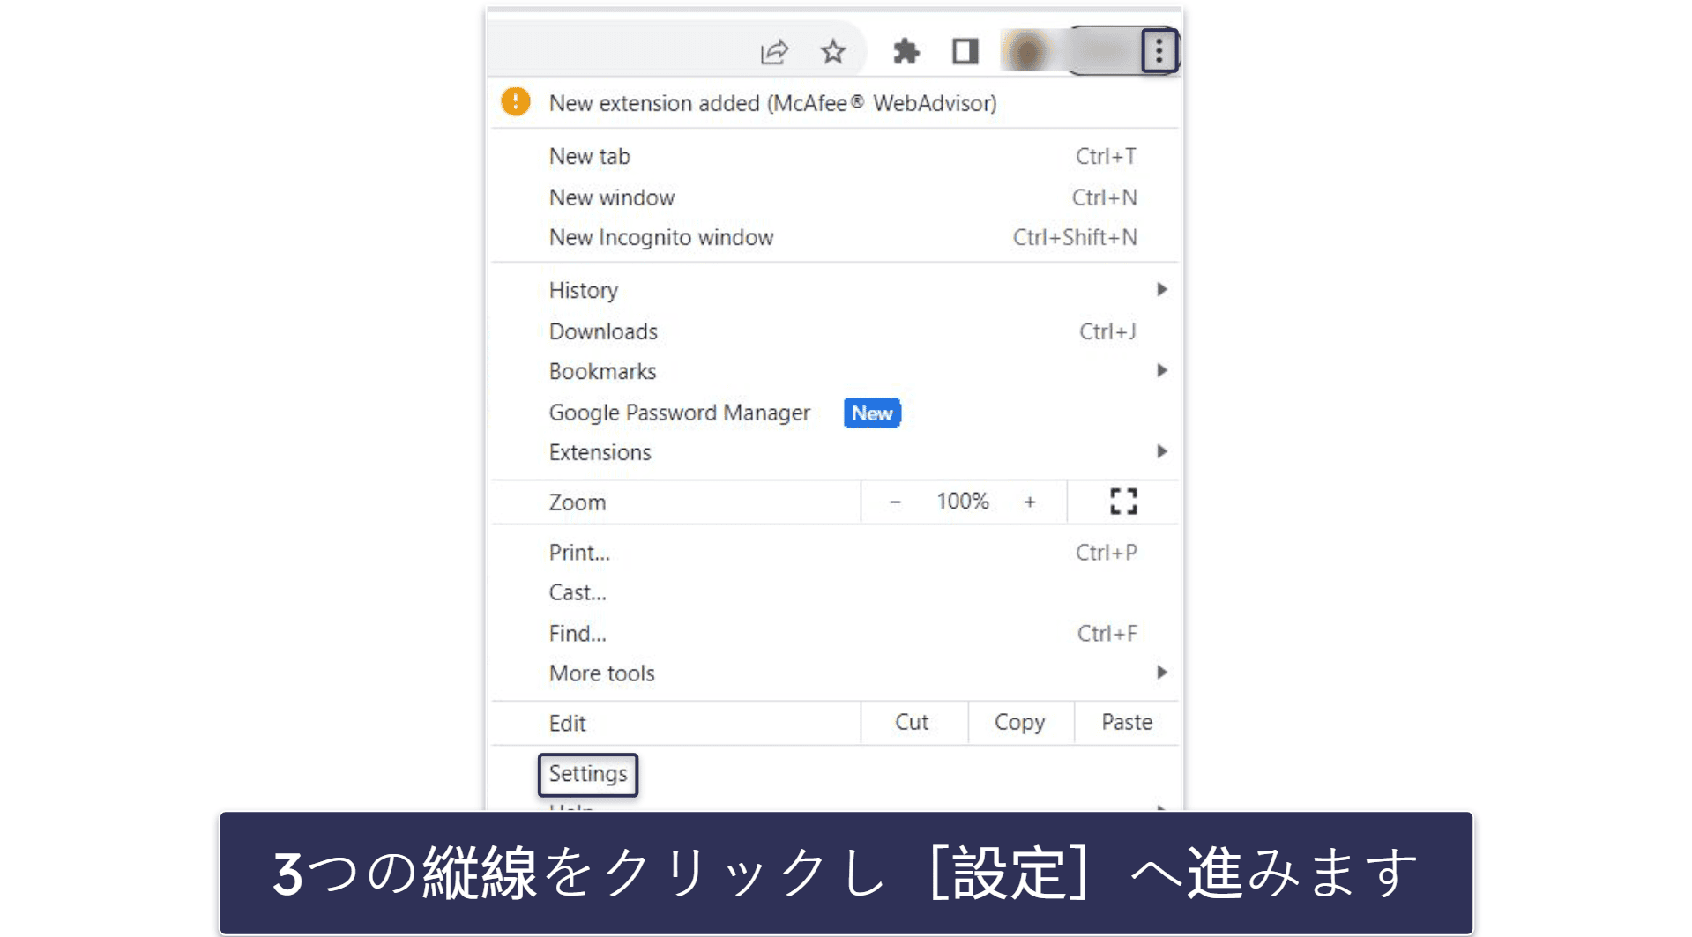Click the Cut button

coord(913,723)
